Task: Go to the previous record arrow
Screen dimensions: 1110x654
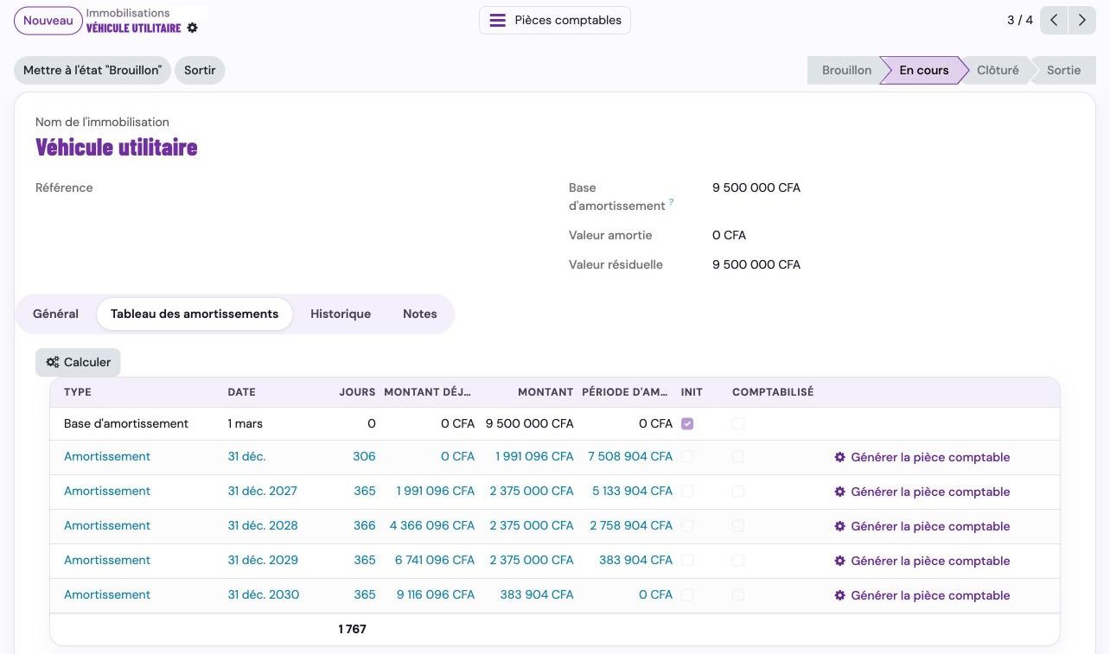Action: [1054, 20]
